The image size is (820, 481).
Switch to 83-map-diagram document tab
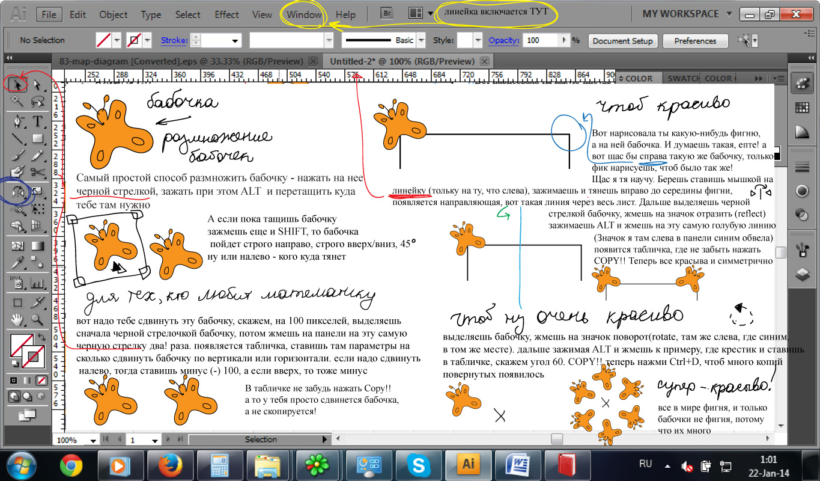pyautogui.click(x=180, y=61)
